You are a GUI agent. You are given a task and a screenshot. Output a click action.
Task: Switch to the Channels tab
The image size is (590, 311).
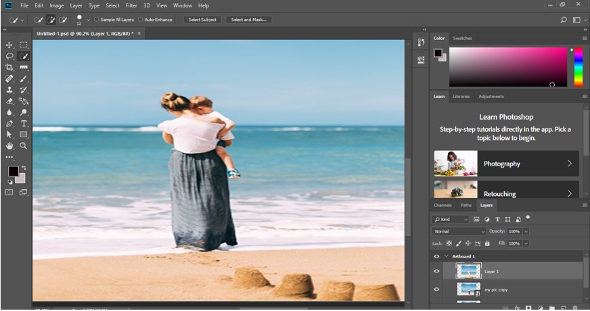click(442, 205)
